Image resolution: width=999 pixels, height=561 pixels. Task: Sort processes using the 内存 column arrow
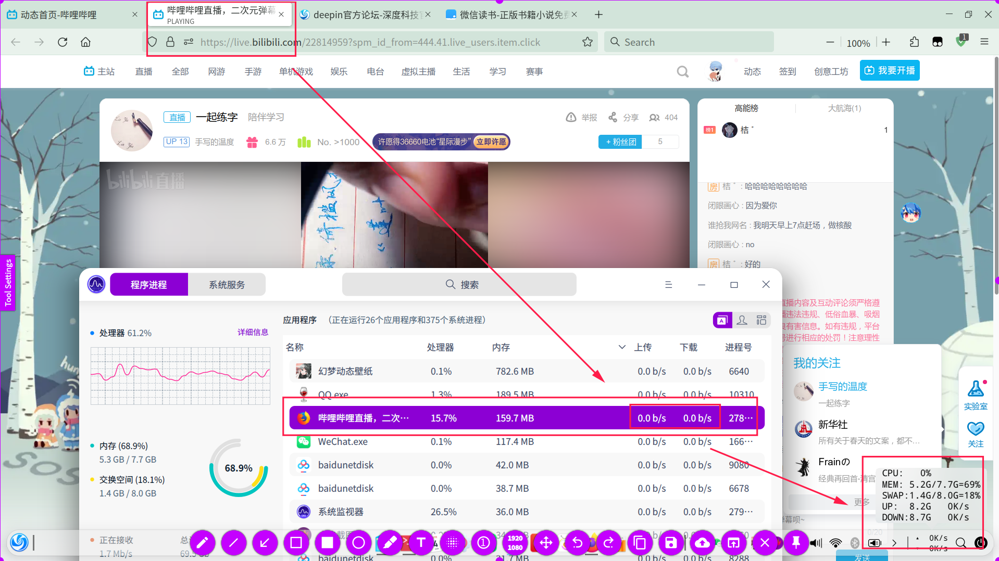point(622,347)
